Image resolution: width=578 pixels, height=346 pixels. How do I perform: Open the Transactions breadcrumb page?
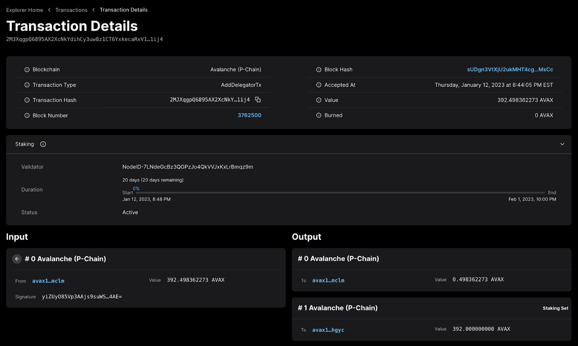pos(71,9)
